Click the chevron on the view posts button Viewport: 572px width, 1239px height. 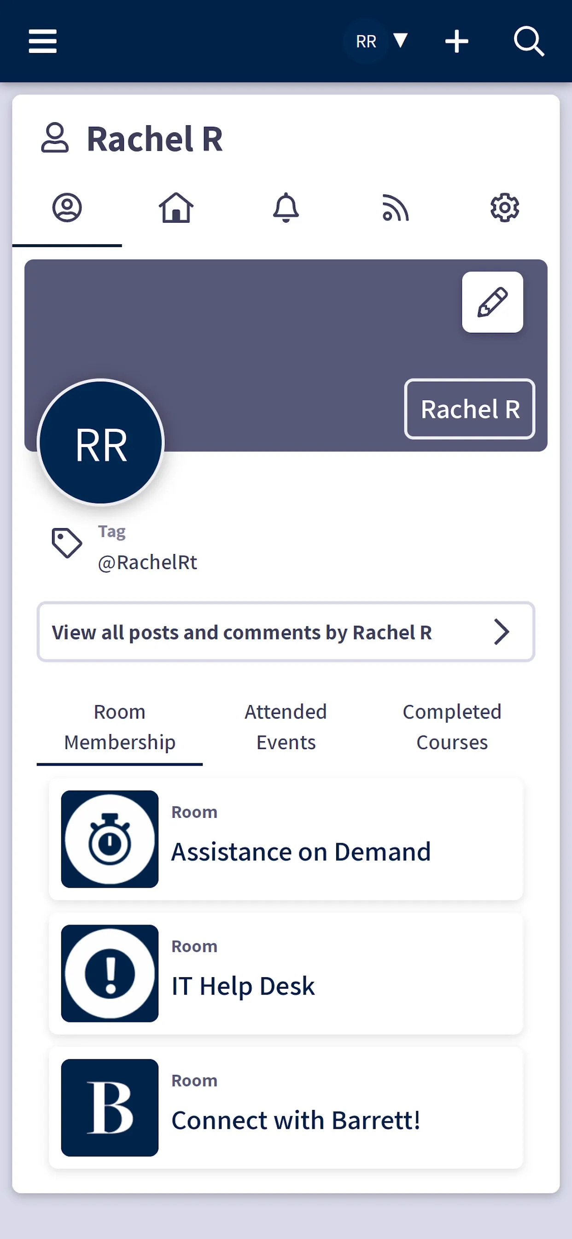(502, 632)
